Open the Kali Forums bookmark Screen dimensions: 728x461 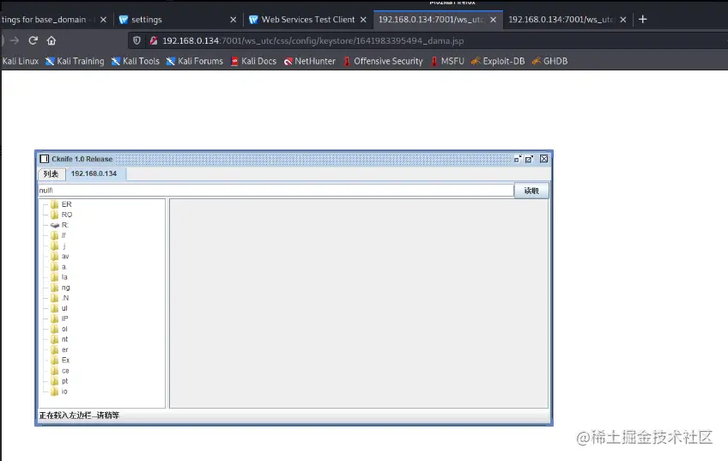pyautogui.click(x=195, y=61)
